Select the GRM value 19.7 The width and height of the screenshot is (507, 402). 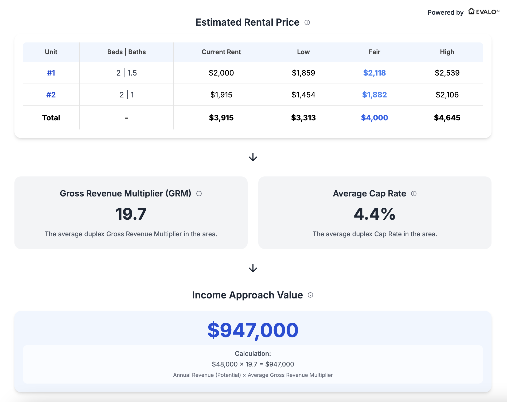point(131,213)
